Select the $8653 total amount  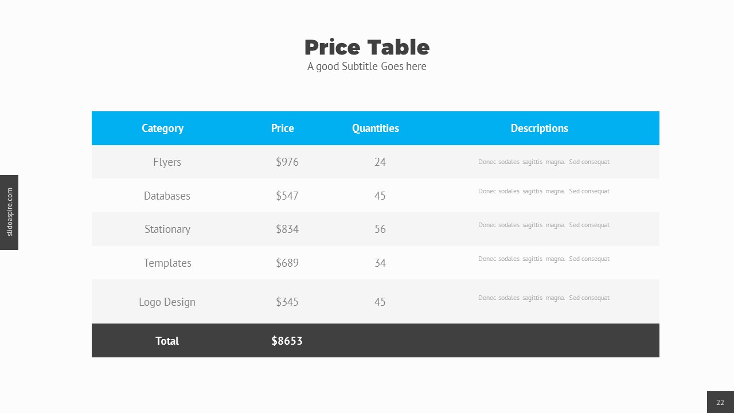[287, 341]
